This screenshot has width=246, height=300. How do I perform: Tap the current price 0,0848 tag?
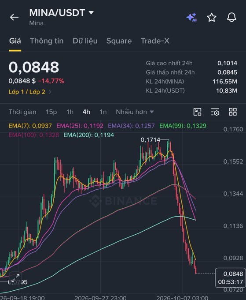coord(230,278)
